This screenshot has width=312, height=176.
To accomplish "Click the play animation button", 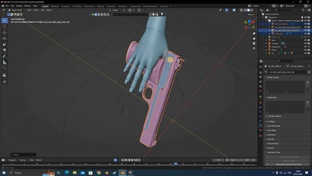I will (x=132, y=160).
